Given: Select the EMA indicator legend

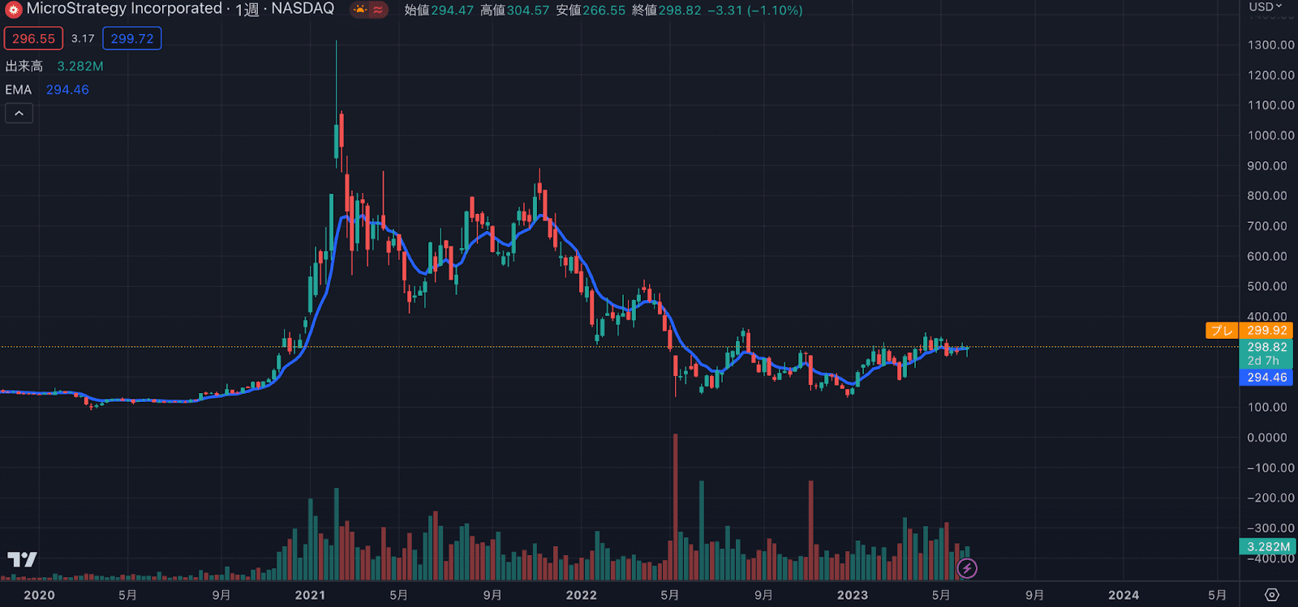Looking at the screenshot, I should click(x=19, y=90).
